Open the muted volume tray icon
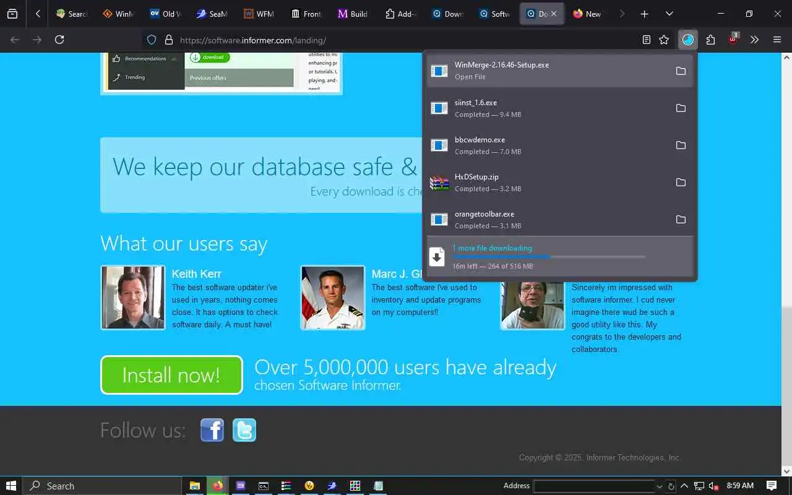 coord(713,486)
